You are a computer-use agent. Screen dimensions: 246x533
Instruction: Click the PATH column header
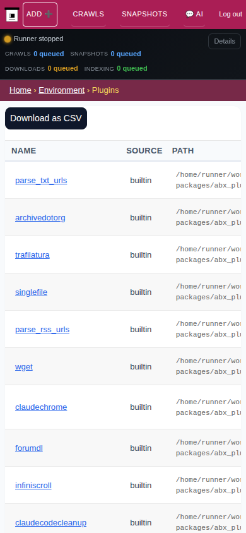click(183, 150)
